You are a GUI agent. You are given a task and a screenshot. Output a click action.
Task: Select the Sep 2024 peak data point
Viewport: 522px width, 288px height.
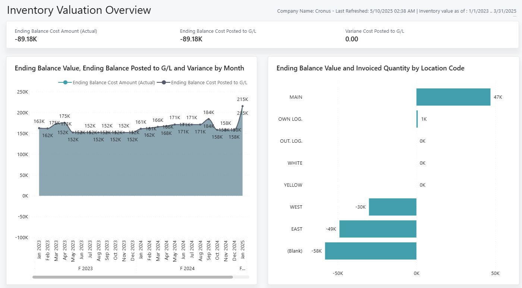209,119
